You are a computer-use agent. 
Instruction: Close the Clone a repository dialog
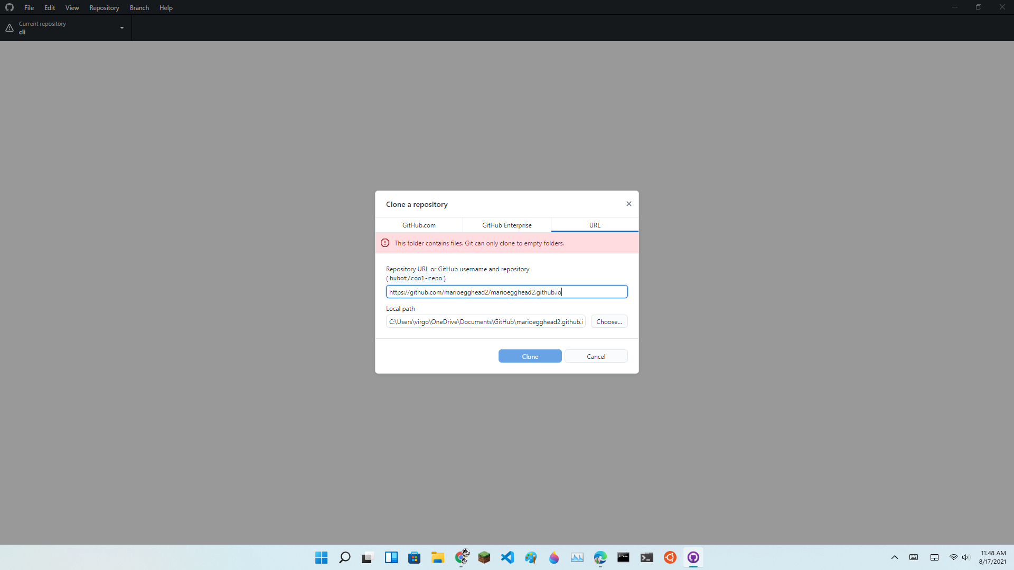tap(628, 204)
